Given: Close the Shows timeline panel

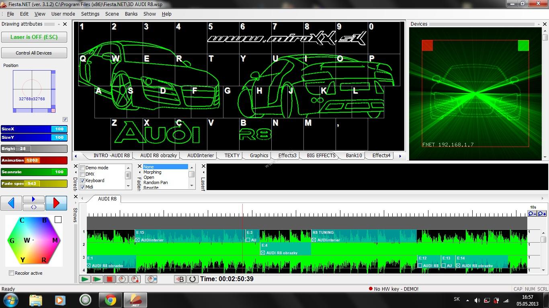Looking at the screenshot, I should (75, 197).
